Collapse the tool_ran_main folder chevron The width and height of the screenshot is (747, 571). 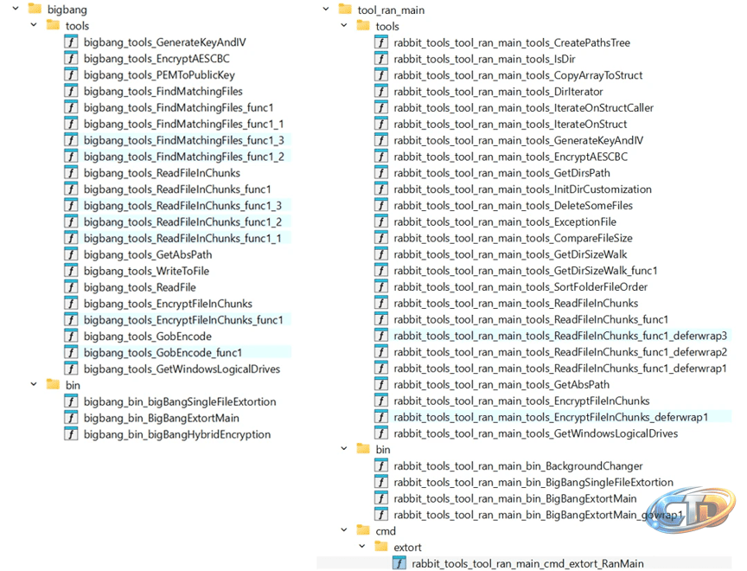tap(326, 9)
